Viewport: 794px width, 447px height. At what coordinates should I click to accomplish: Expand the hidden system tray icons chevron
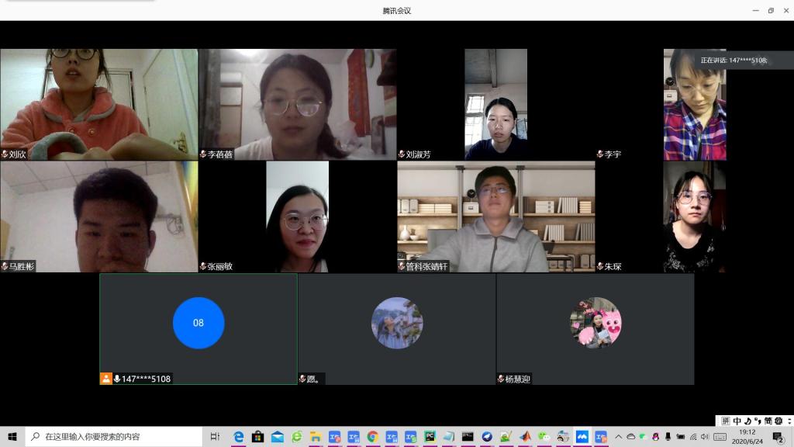click(x=619, y=437)
